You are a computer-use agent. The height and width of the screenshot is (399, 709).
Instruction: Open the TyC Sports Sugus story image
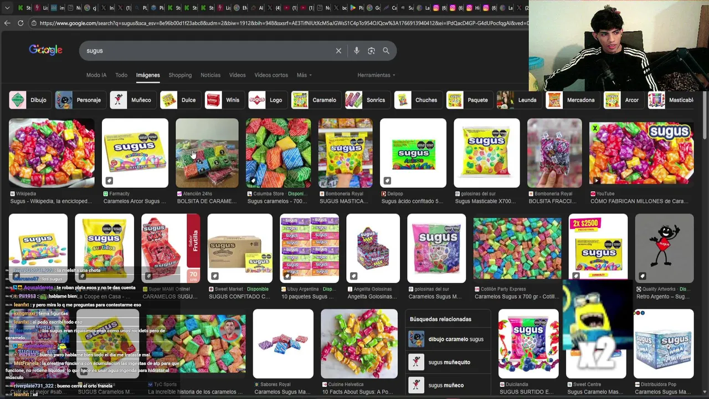click(x=196, y=344)
